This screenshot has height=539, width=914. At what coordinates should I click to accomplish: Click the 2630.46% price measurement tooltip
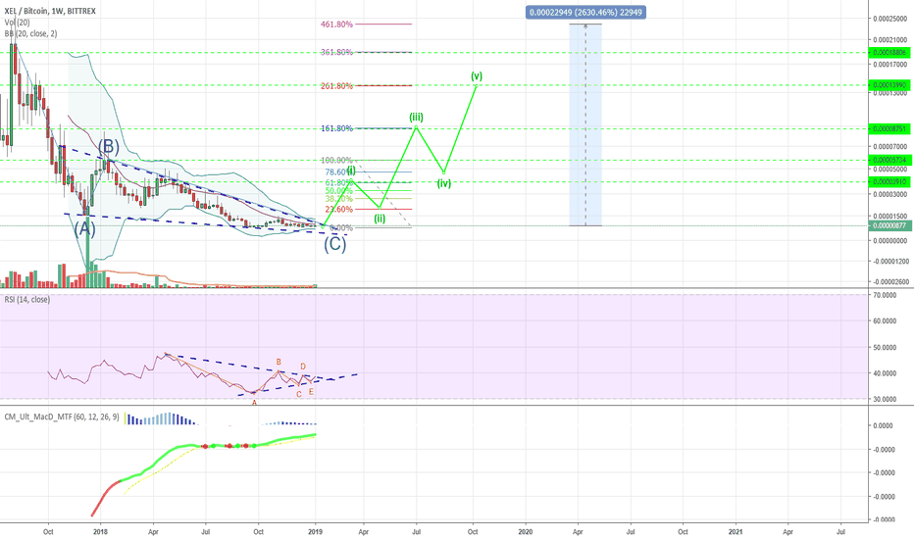coord(585,12)
